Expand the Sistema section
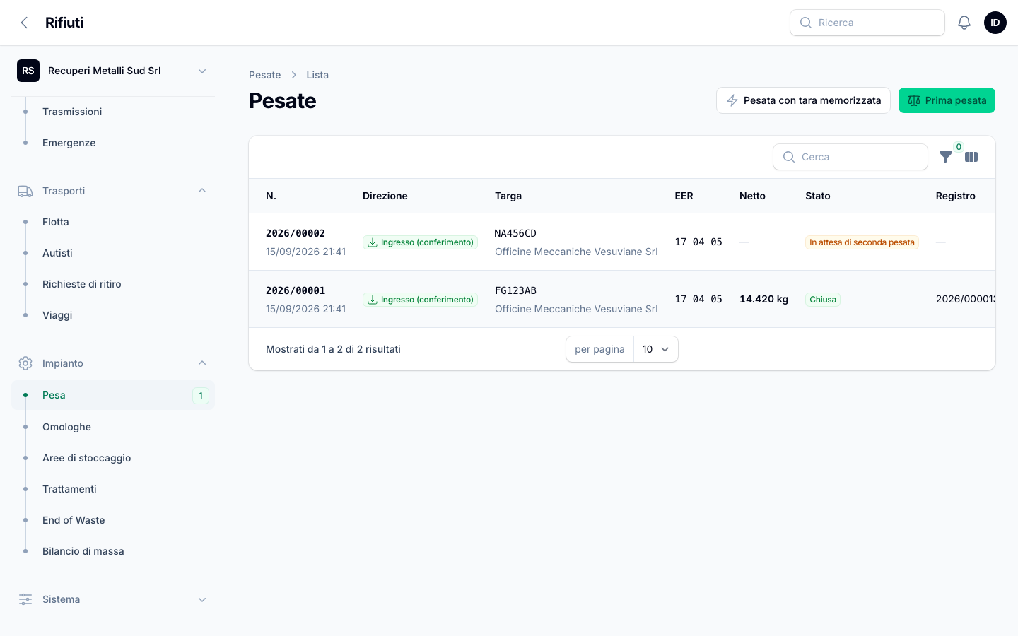Viewport: 1018px width, 636px height. point(202,599)
